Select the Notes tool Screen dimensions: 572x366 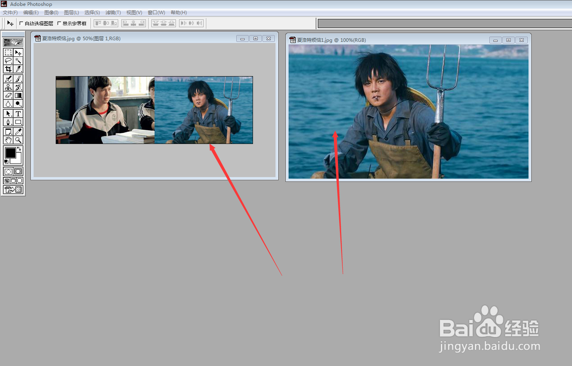pyautogui.click(x=8, y=132)
